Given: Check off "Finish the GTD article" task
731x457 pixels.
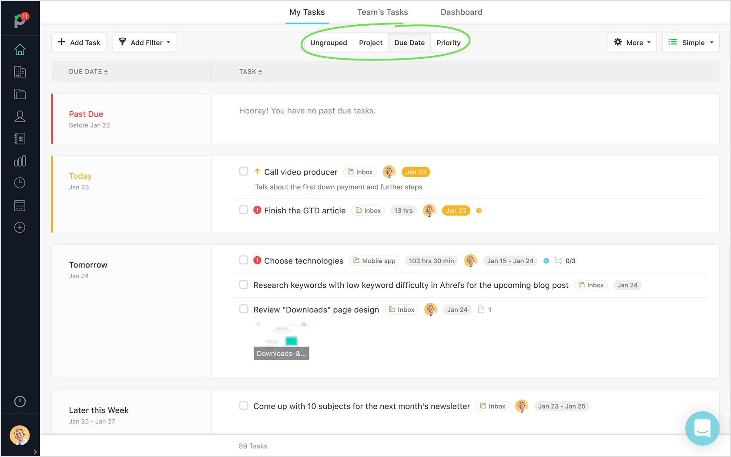Looking at the screenshot, I should click(x=244, y=210).
